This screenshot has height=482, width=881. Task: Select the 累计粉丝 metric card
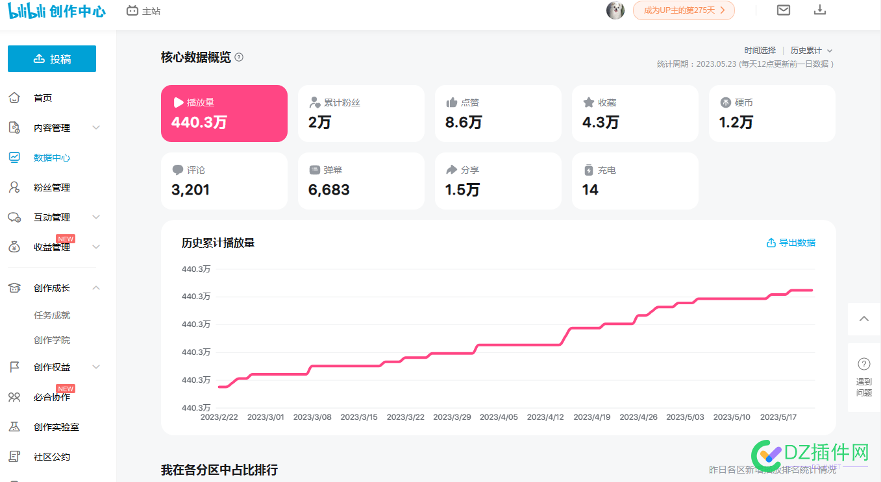click(x=361, y=114)
